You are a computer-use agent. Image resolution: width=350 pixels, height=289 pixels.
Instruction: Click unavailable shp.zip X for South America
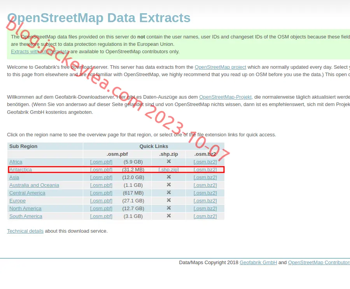point(169,216)
